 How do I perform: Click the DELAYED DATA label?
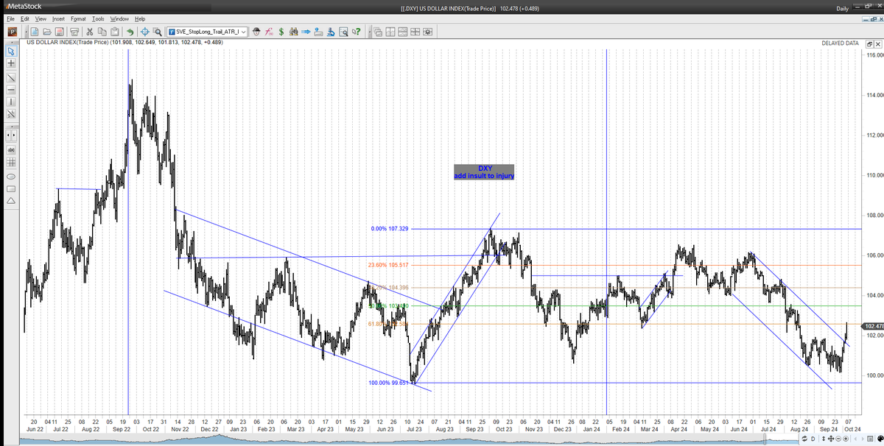[x=840, y=43]
